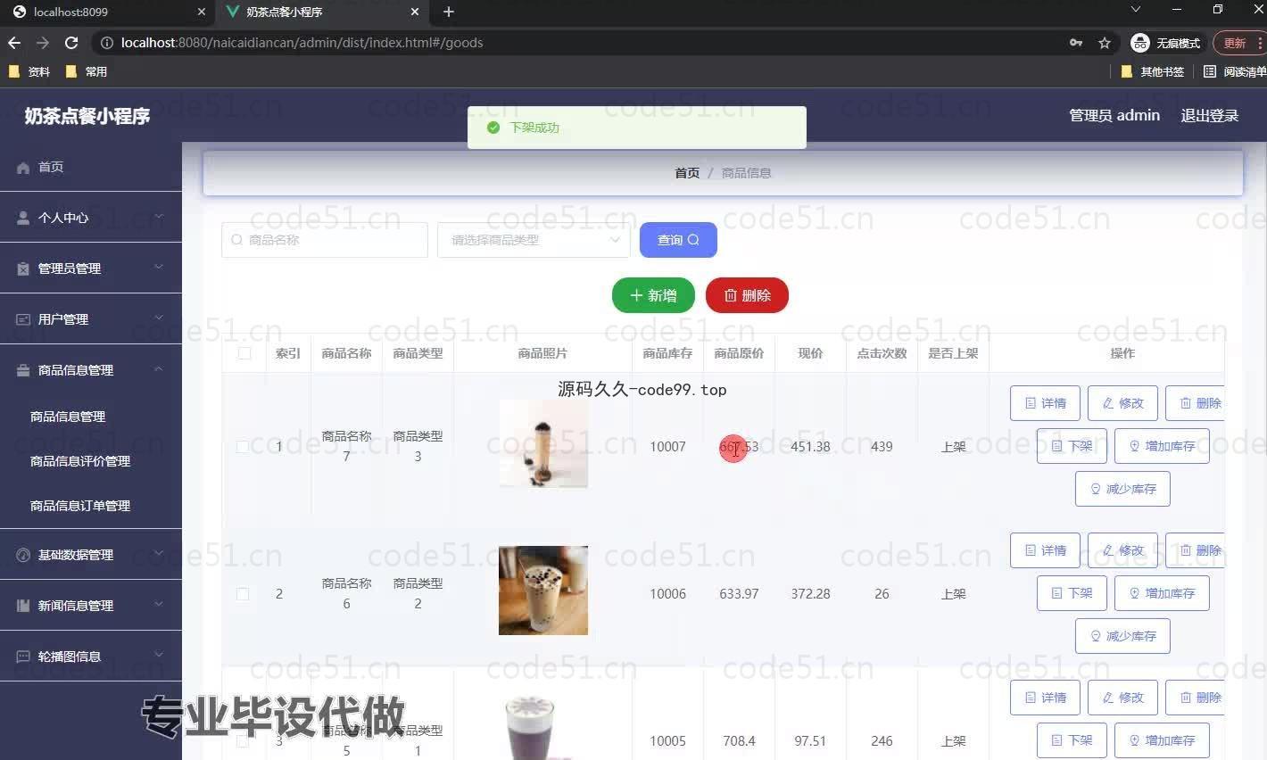Collapse the 商品信息管理 parent menu

(x=91, y=370)
